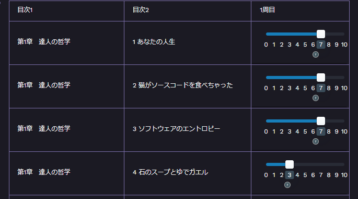The height and width of the screenshot is (199, 358).
Task: Select highlighted value 3 in 石のスープ row
Action: click(290, 175)
